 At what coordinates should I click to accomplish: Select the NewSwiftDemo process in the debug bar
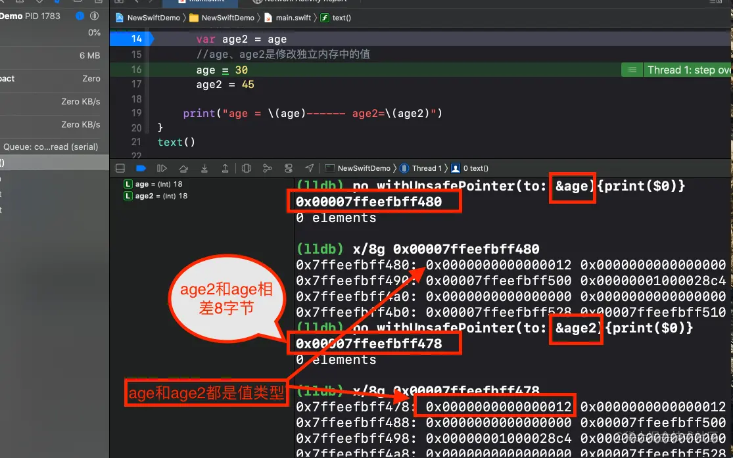pyautogui.click(x=358, y=168)
